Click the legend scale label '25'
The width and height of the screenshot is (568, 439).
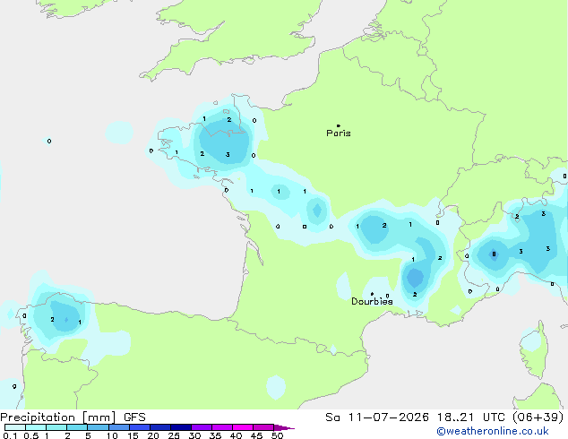click(x=174, y=435)
